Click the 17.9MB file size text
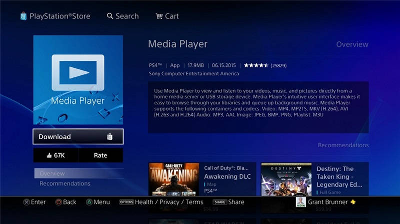 (x=195, y=65)
